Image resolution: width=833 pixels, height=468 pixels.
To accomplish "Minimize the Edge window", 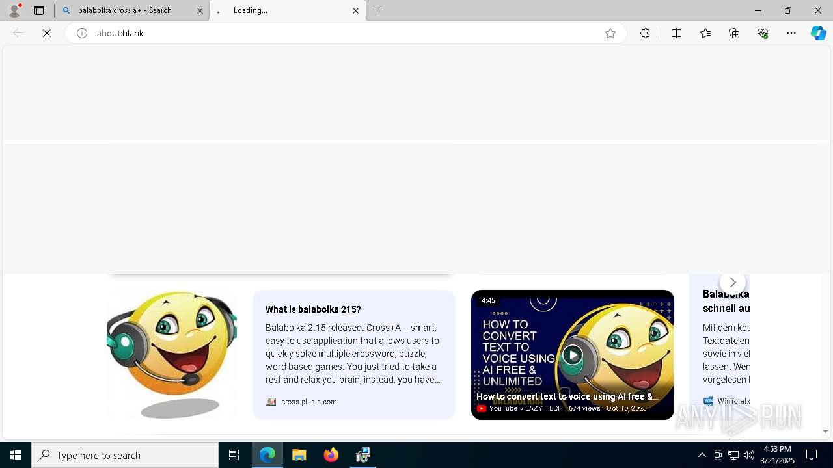I will (x=758, y=10).
